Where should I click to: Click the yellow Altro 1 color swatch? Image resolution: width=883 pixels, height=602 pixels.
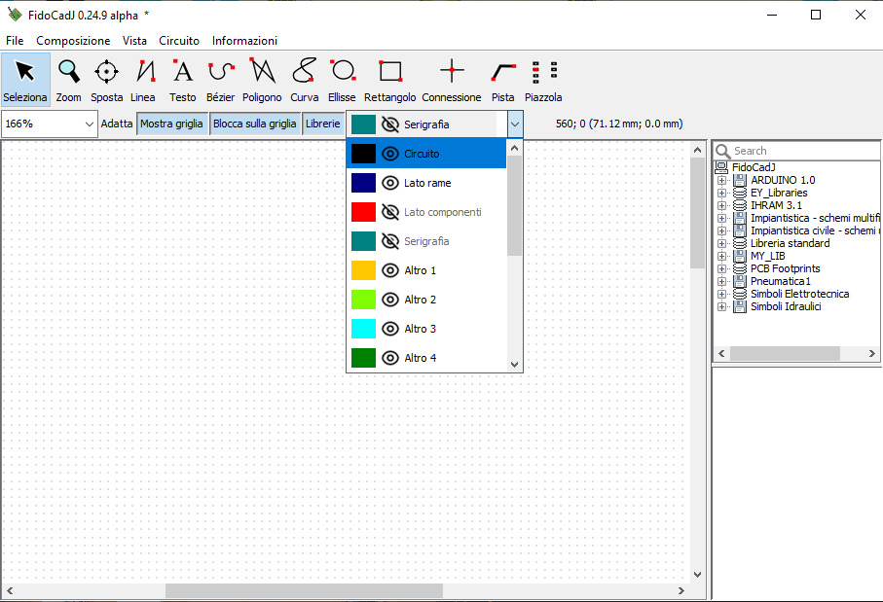[363, 270]
